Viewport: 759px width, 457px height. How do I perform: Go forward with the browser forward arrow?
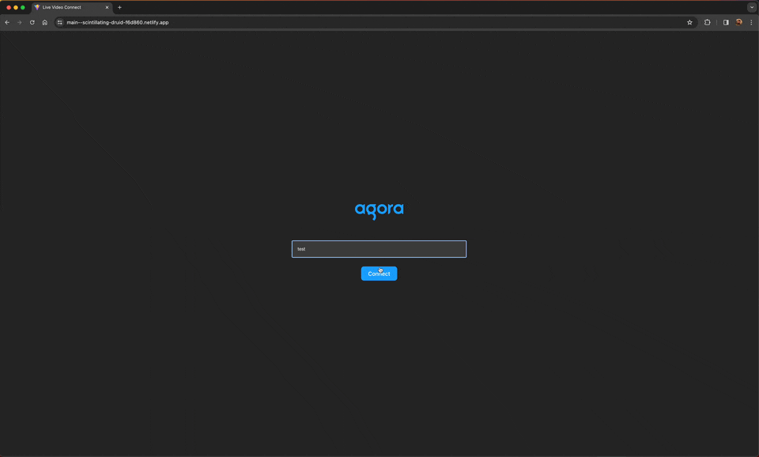click(x=19, y=22)
